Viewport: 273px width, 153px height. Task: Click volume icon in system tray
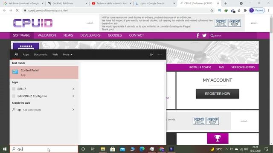click(x=246, y=149)
